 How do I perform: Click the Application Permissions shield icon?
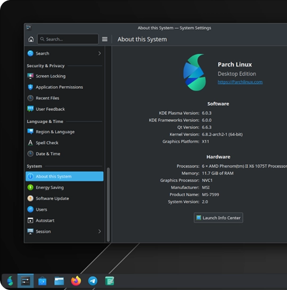tap(30, 87)
